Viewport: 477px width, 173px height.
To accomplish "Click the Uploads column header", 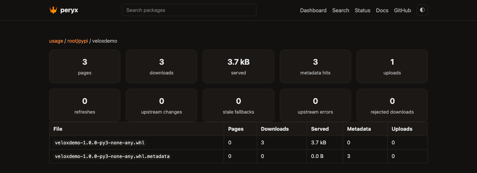I will [x=408, y=129].
